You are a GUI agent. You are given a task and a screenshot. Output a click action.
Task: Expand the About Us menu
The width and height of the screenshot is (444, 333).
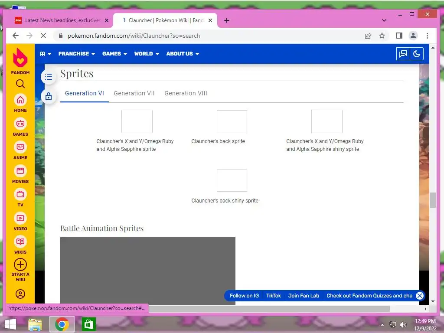[183, 54]
